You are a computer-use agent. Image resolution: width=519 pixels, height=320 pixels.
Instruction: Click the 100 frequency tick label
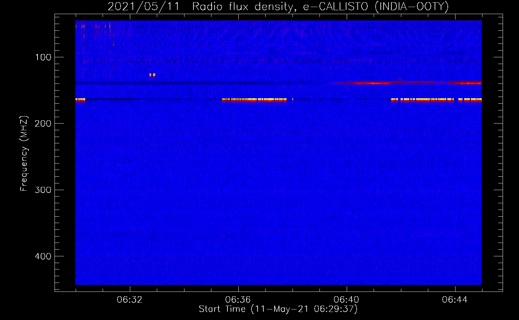43,57
